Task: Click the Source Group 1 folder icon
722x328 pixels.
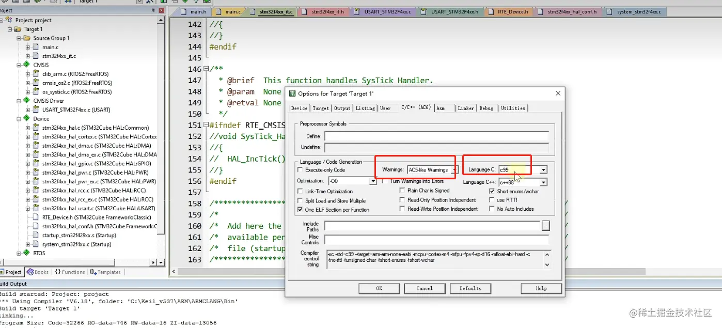Action: click(27, 38)
